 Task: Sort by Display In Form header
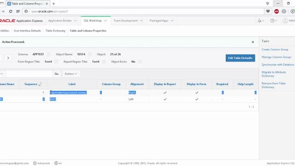point(196,84)
